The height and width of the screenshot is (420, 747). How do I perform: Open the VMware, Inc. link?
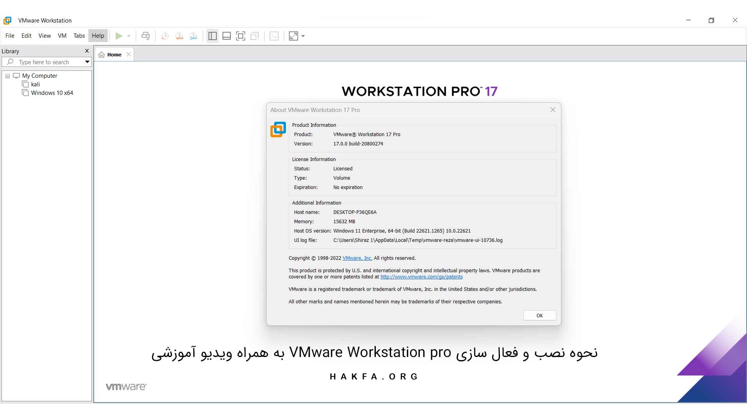pyautogui.click(x=357, y=258)
